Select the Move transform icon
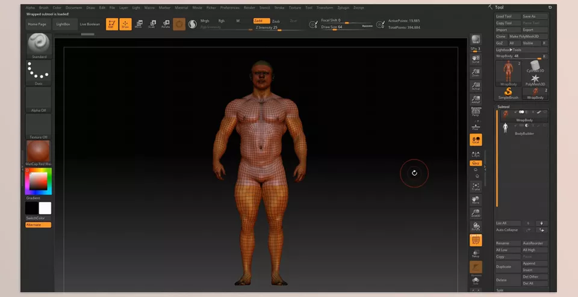 (x=138, y=24)
